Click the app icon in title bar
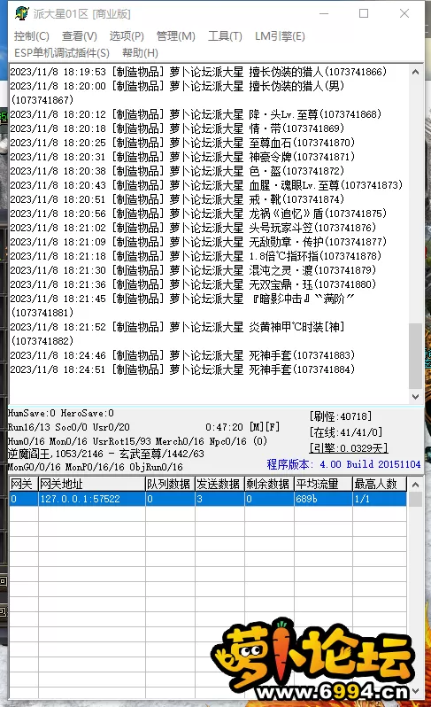 (x=21, y=13)
